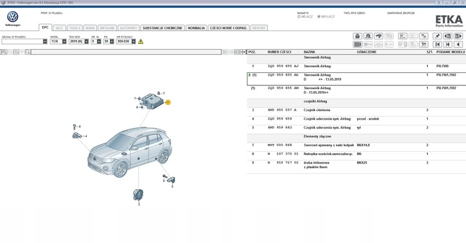The width and height of the screenshot is (466, 243).
Task: Click pressure sensor part 3 in the drawing
Action: click(x=139, y=195)
